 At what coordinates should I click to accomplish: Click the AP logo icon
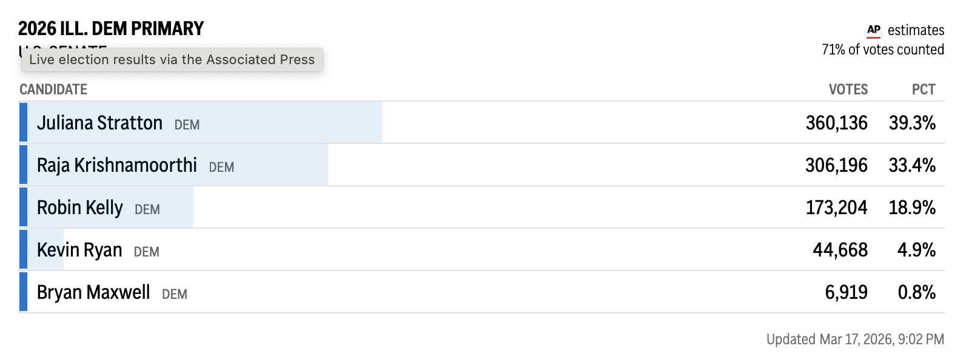(873, 30)
